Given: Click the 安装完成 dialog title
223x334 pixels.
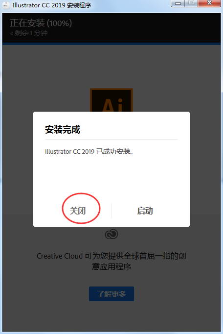Looking at the screenshot, I should pos(62,129).
